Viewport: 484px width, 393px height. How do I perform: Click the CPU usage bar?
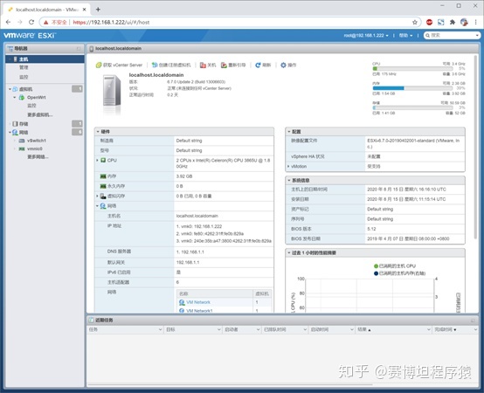(x=412, y=69)
